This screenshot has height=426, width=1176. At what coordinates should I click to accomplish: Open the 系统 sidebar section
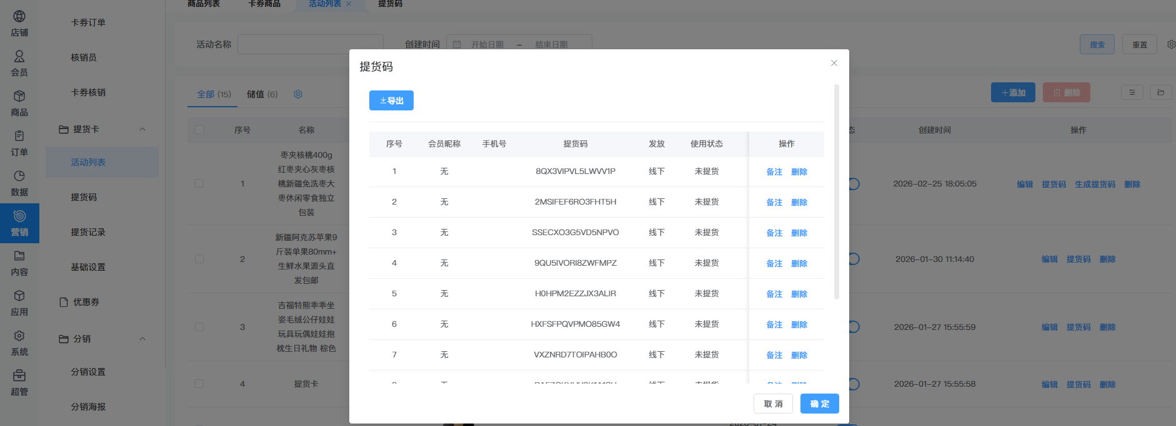pyautogui.click(x=19, y=343)
